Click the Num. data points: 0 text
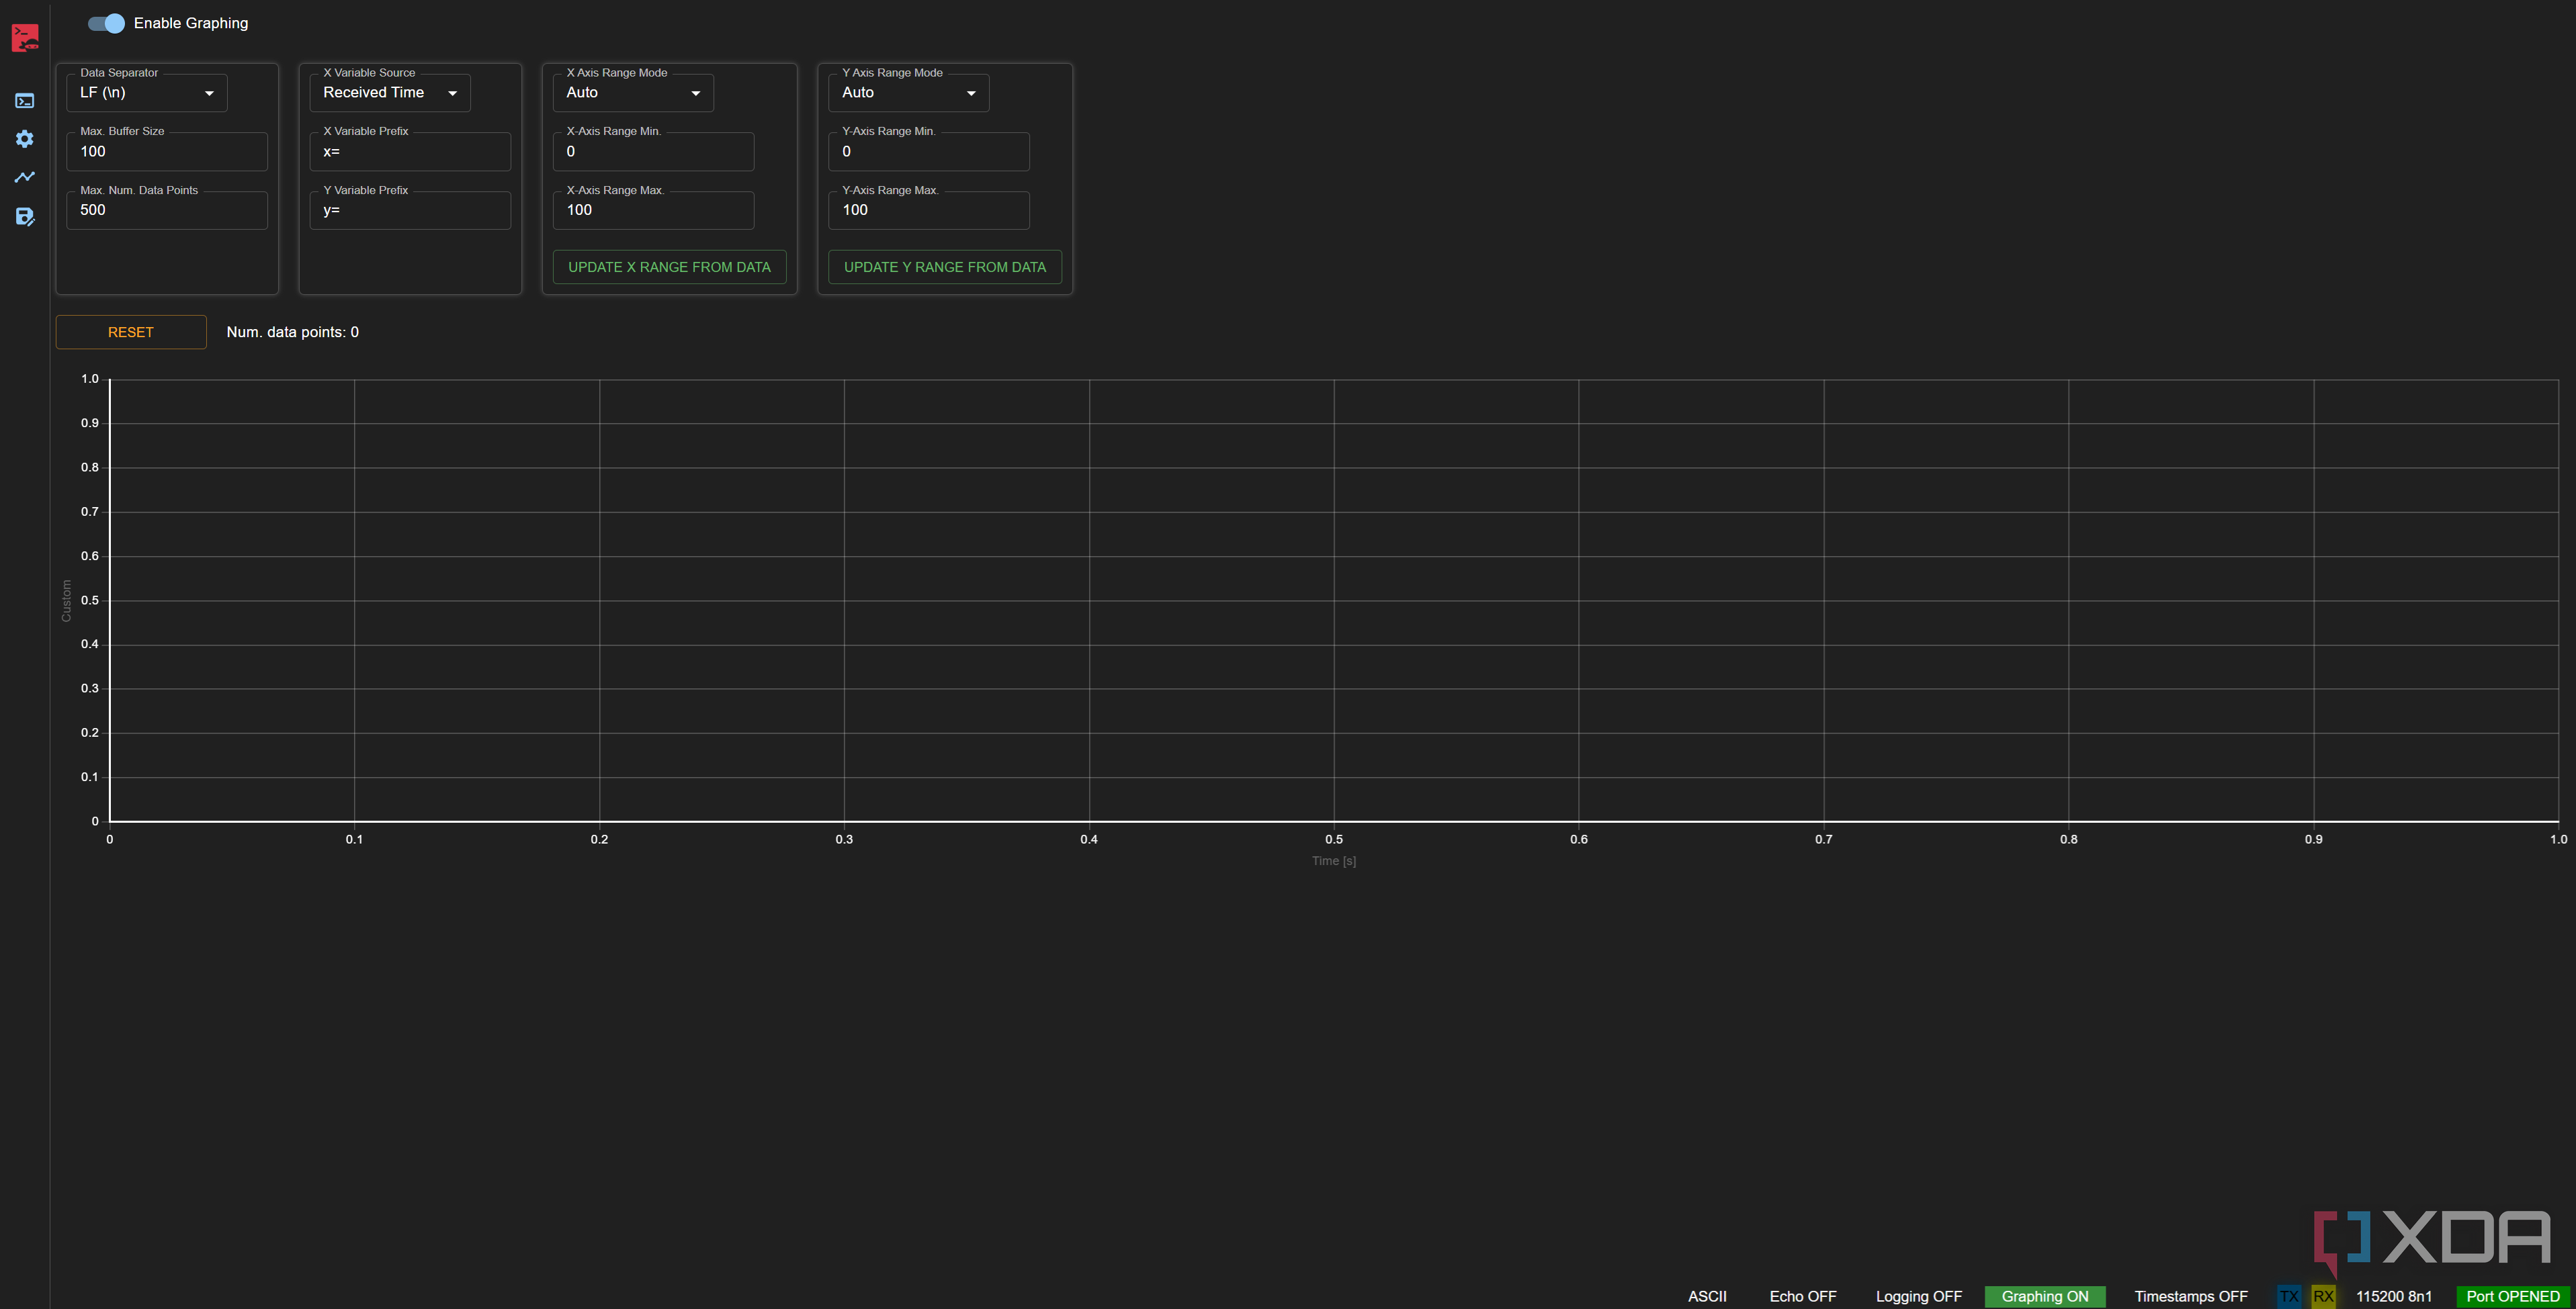This screenshot has height=1309, width=2576. click(292, 332)
